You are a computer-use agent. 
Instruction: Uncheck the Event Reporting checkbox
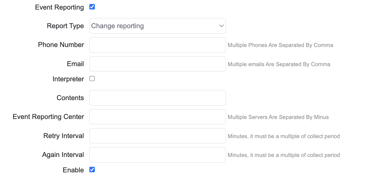pyautogui.click(x=92, y=7)
